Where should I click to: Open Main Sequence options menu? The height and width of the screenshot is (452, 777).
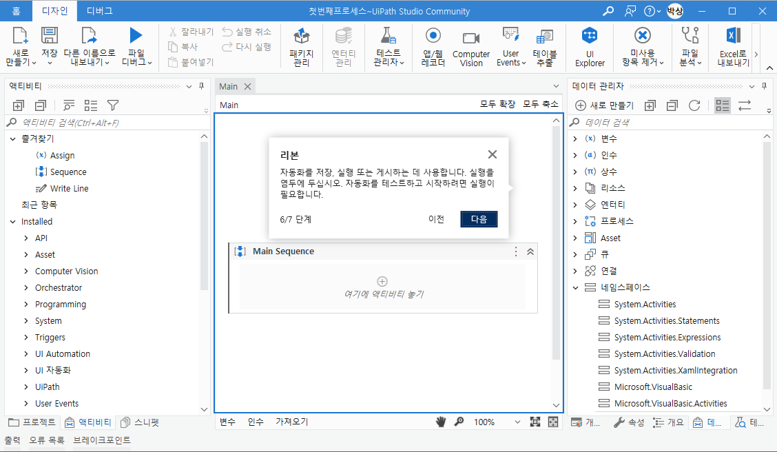coord(516,251)
